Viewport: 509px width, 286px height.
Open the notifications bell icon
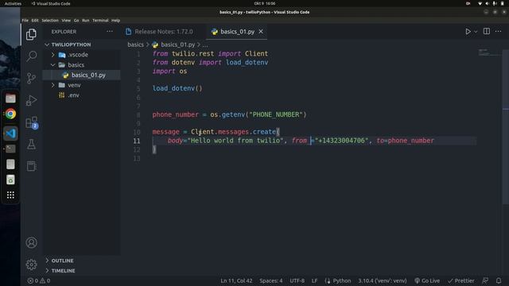(499, 280)
